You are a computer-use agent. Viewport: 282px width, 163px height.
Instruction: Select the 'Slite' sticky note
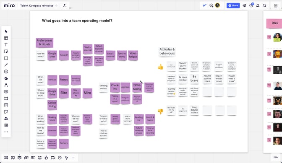(64, 93)
